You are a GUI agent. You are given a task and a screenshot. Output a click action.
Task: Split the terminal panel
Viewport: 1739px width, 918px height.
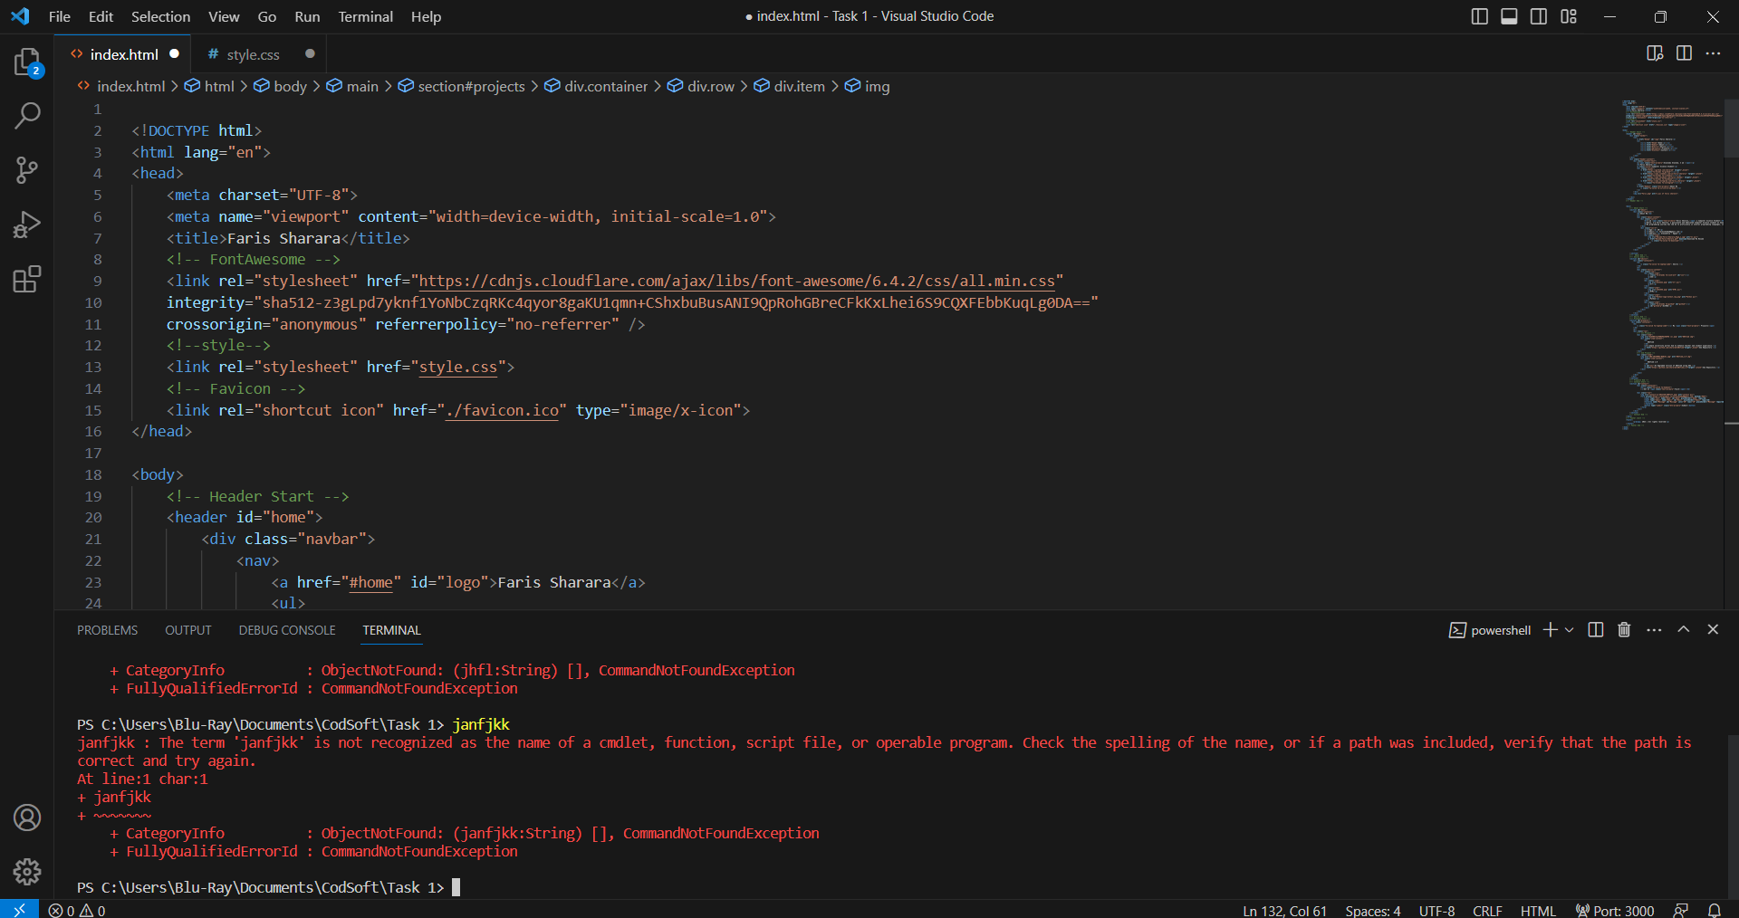1596,630
